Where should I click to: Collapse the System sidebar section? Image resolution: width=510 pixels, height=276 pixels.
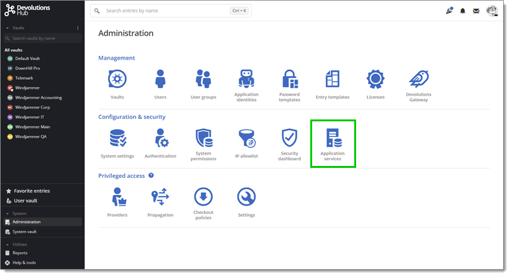[7, 214]
